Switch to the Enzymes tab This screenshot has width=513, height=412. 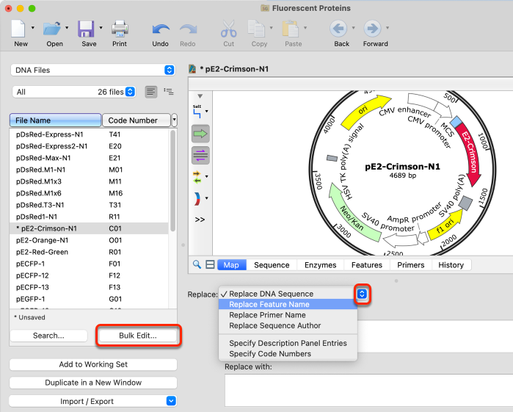320,264
